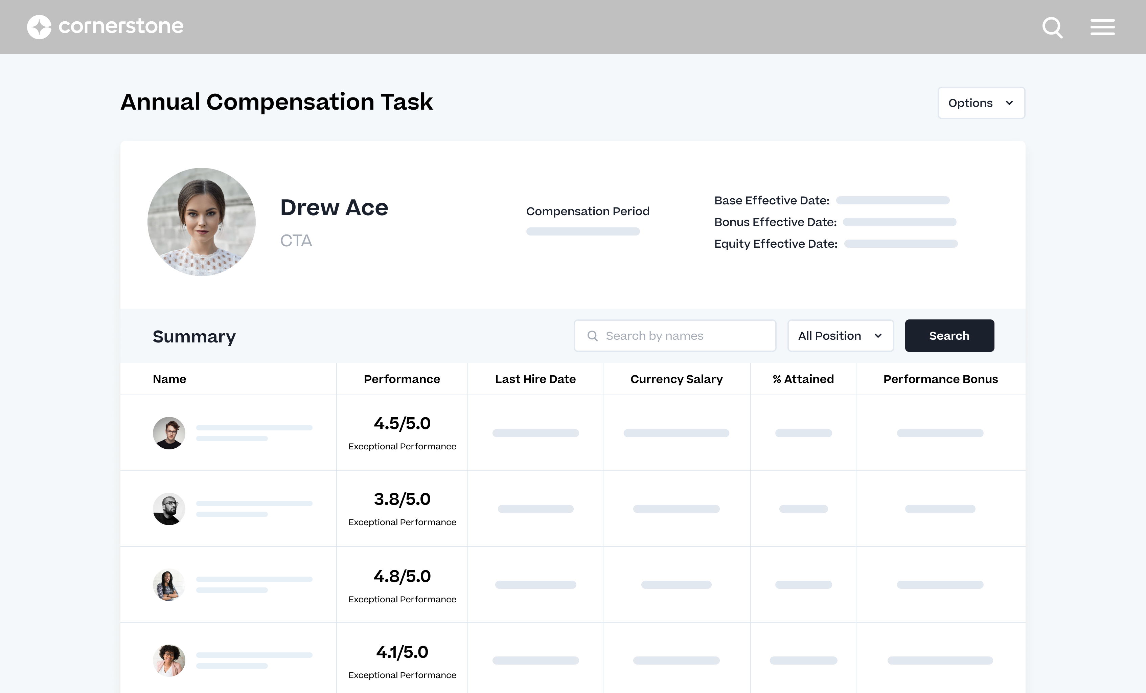The height and width of the screenshot is (693, 1146).
Task: Click the Last Hire Date column header
Action: click(535, 379)
